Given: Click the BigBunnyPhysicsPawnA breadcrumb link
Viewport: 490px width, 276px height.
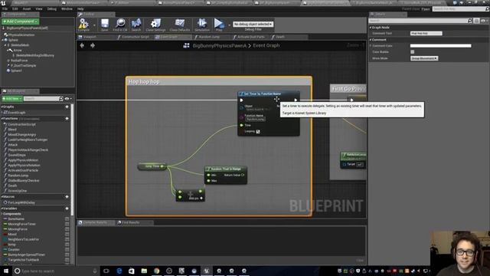Looking at the screenshot, I should coord(220,46).
